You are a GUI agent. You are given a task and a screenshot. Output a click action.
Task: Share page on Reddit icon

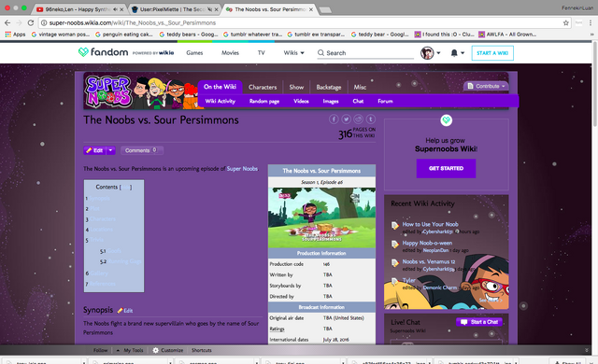(x=358, y=119)
